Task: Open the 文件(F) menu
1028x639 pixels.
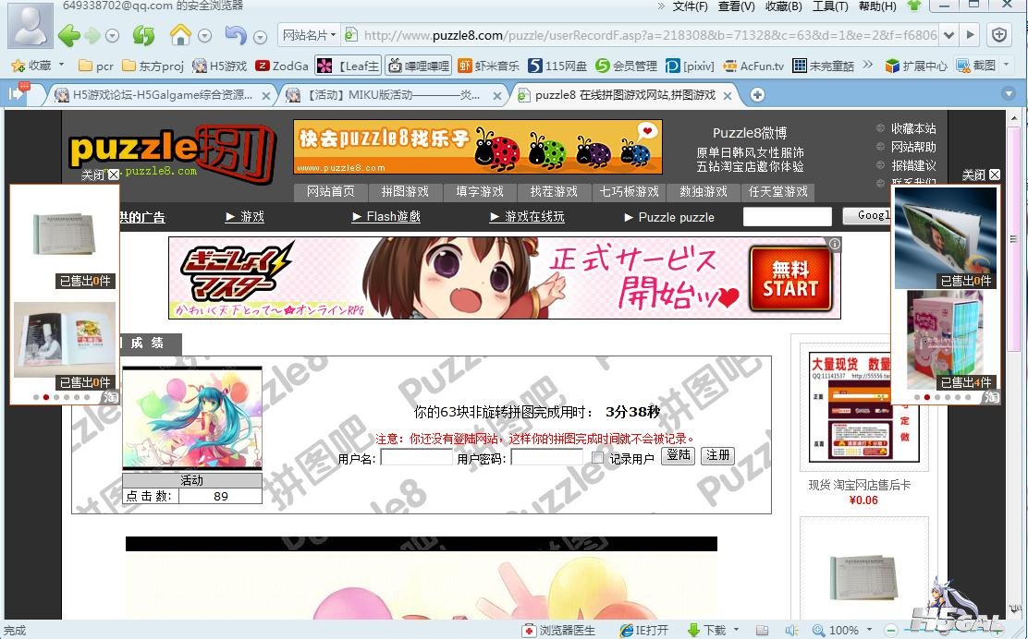Action: 690,6
